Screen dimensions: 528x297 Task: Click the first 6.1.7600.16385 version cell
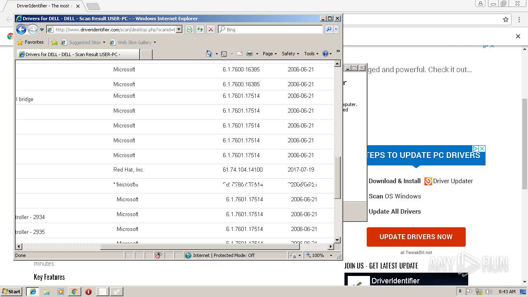241,69
